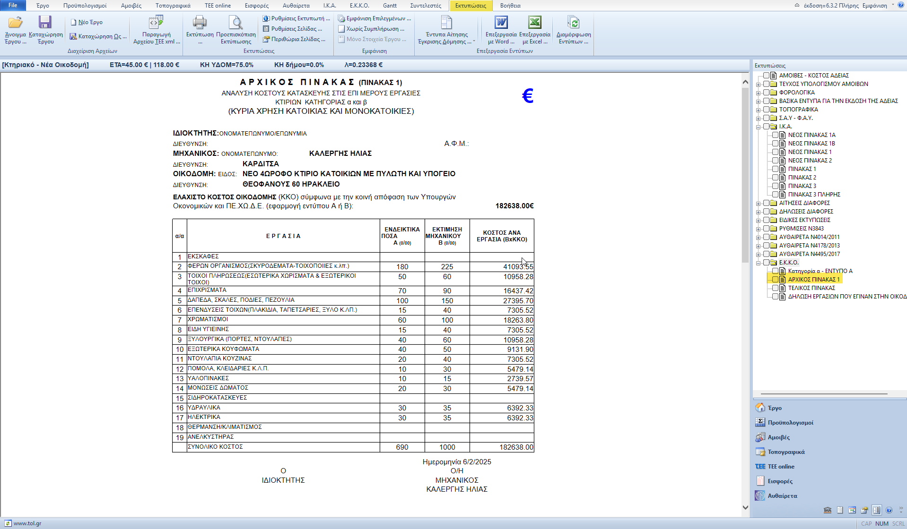This screenshot has height=529, width=907.
Task: Tick the ΤΕΛΙΚΟΣ ΠΙΝΑΚΑΣ checkbox
Action: click(775, 288)
